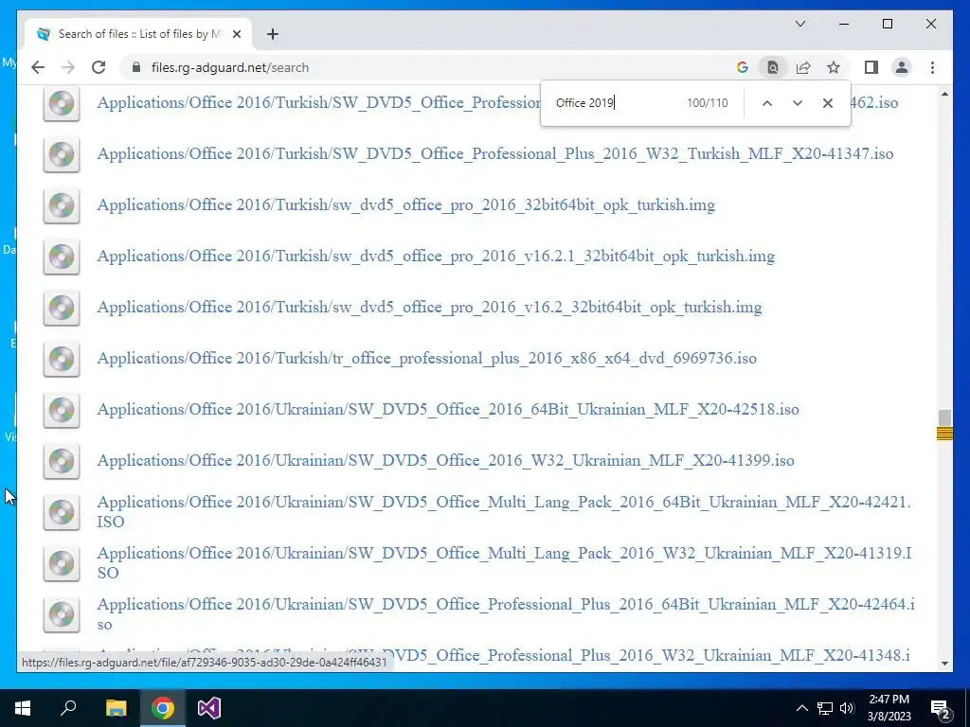Jump to previous find result
The height and width of the screenshot is (727, 970).
tap(767, 103)
